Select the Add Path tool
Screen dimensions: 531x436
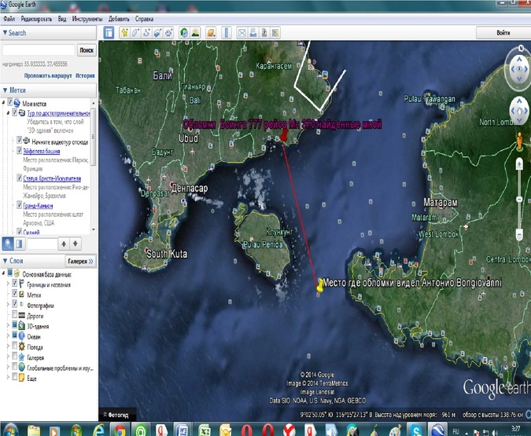[147, 32]
